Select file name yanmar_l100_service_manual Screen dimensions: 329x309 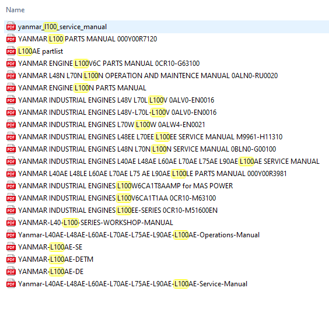point(62,27)
